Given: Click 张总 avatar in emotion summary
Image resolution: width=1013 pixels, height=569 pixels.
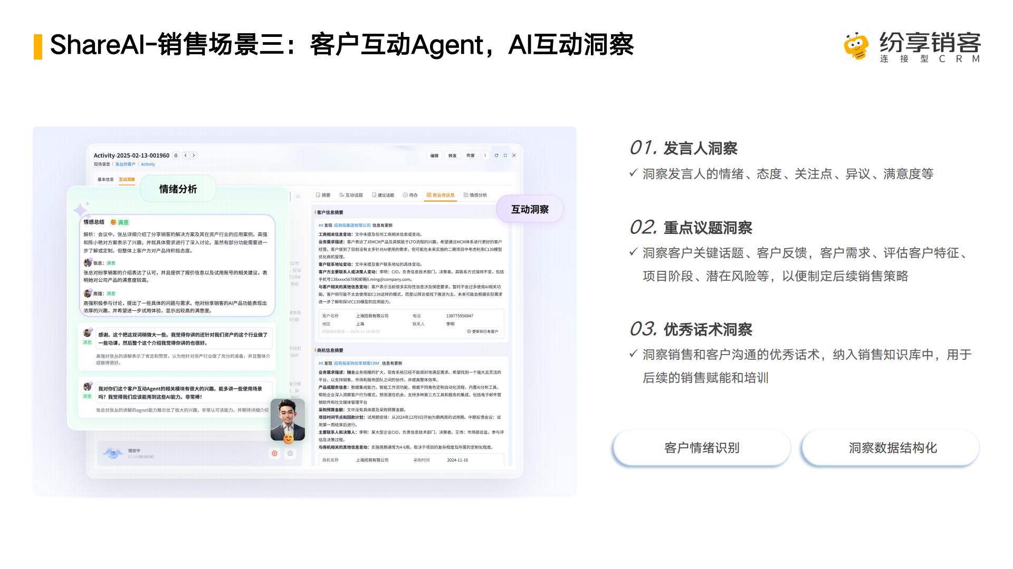Looking at the screenshot, I should 88,262.
